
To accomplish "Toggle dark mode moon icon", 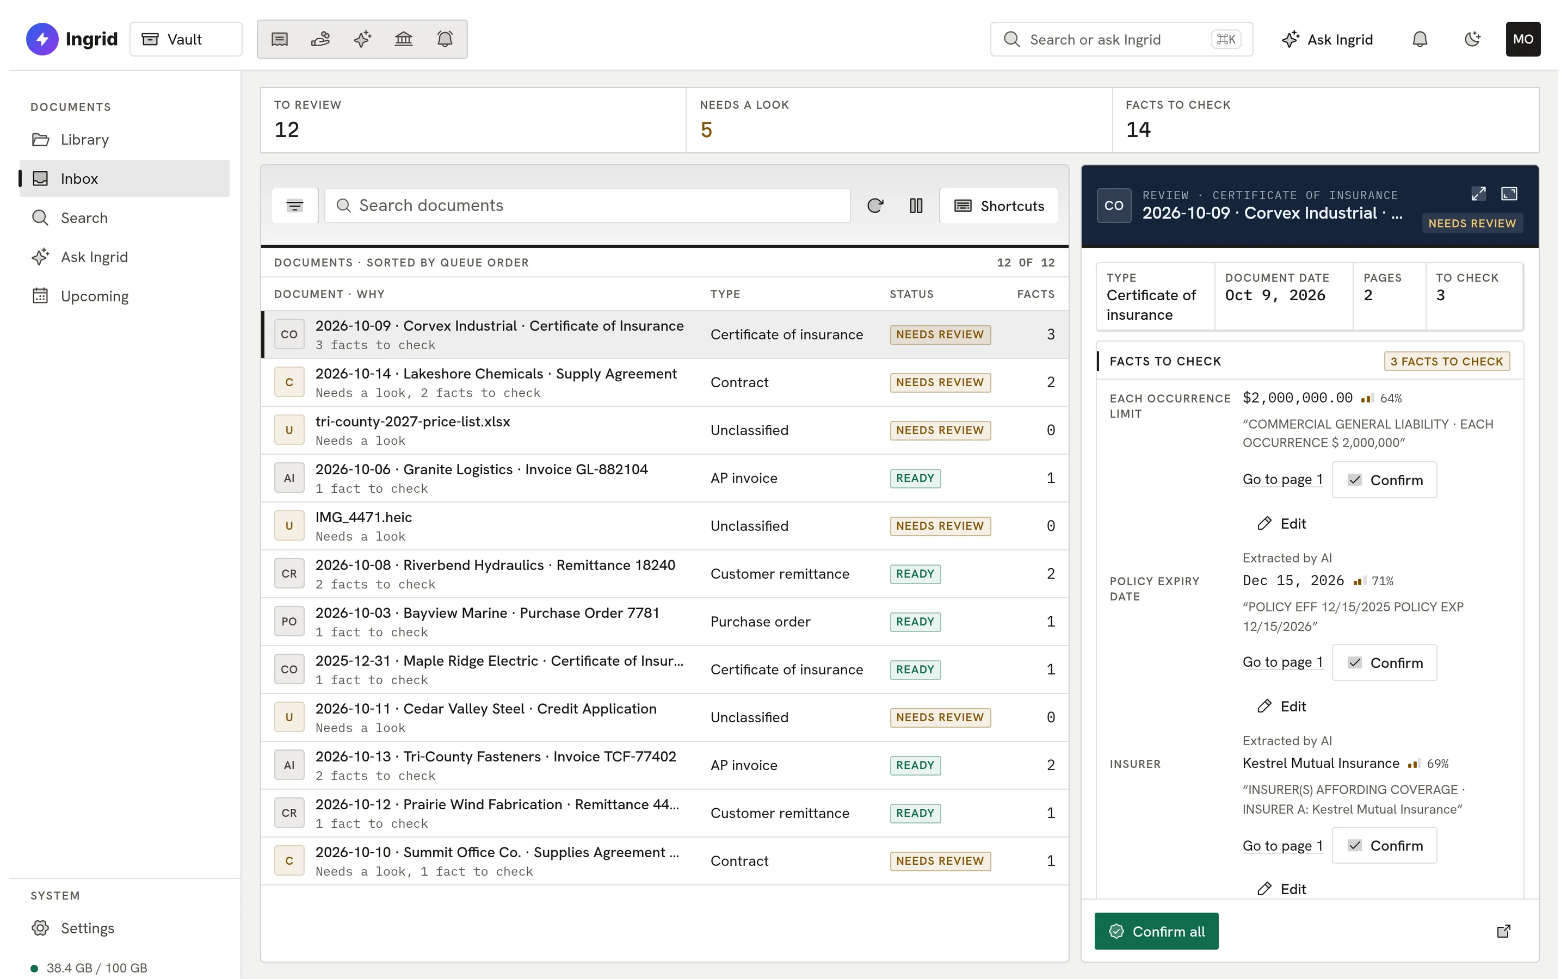I will point(1472,40).
